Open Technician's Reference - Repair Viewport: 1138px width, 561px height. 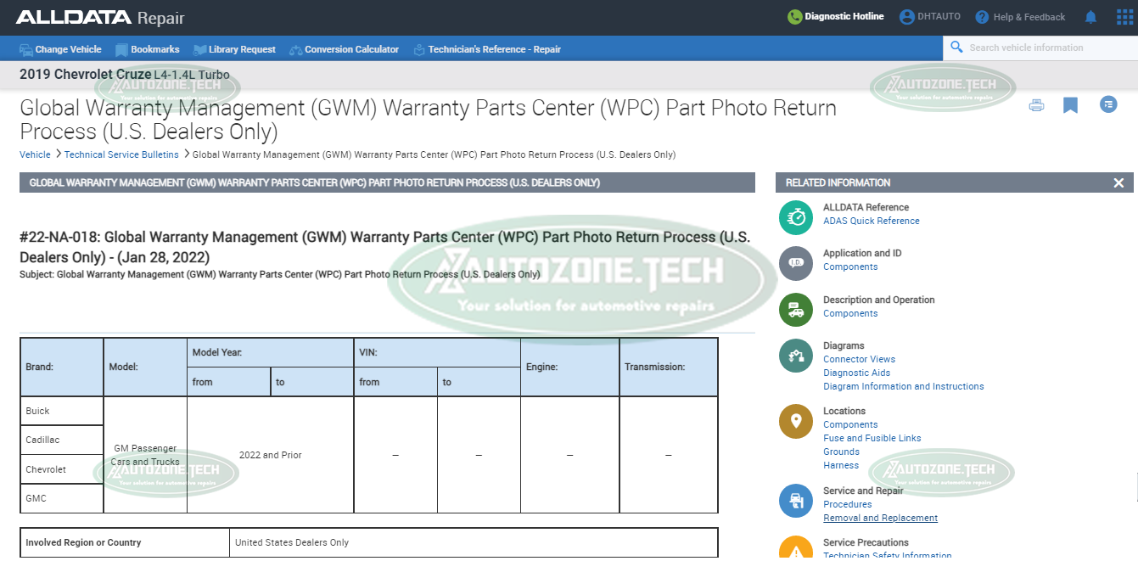(x=487, y=49)
